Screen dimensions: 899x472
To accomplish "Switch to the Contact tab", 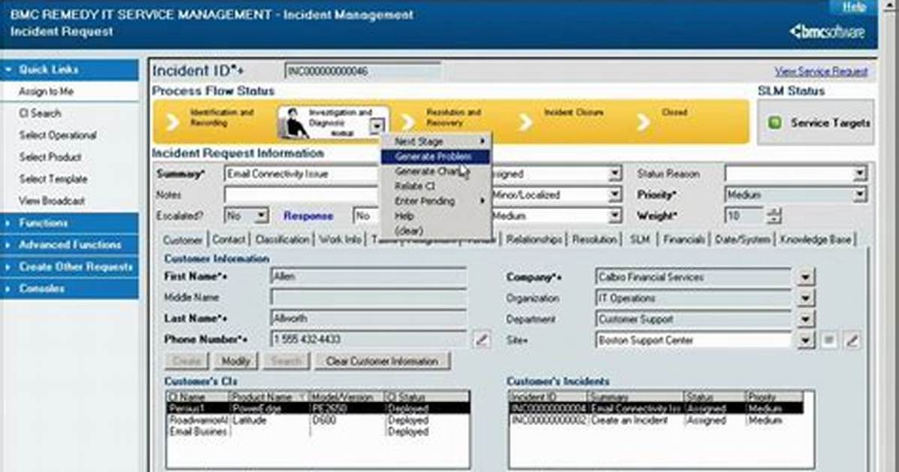I will (x=229, y=240).
